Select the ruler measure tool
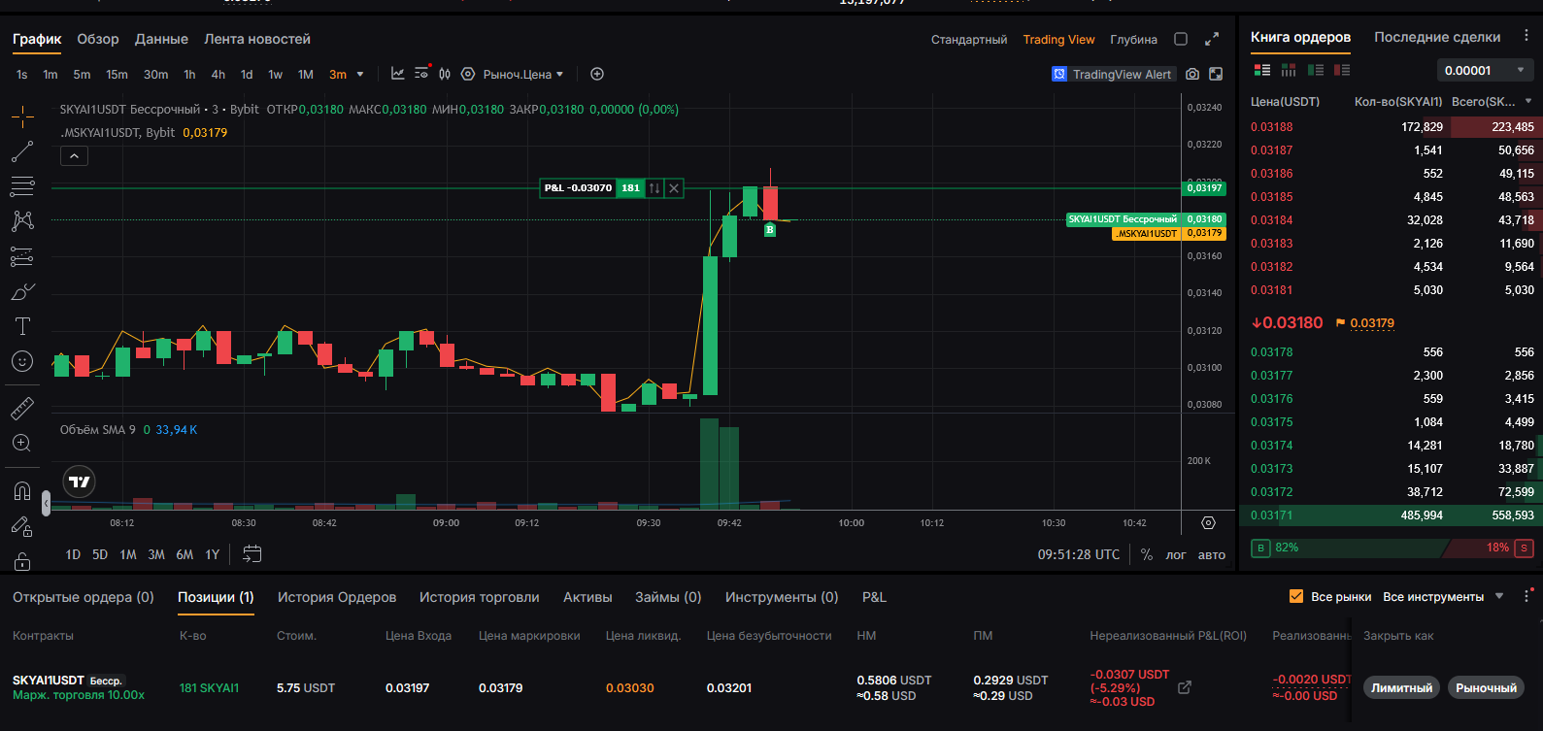 (22, 408)
